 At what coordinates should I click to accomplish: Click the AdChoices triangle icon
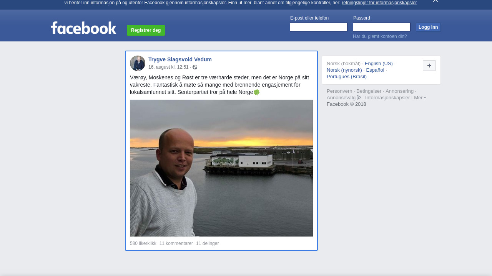[x=359, y=97]
